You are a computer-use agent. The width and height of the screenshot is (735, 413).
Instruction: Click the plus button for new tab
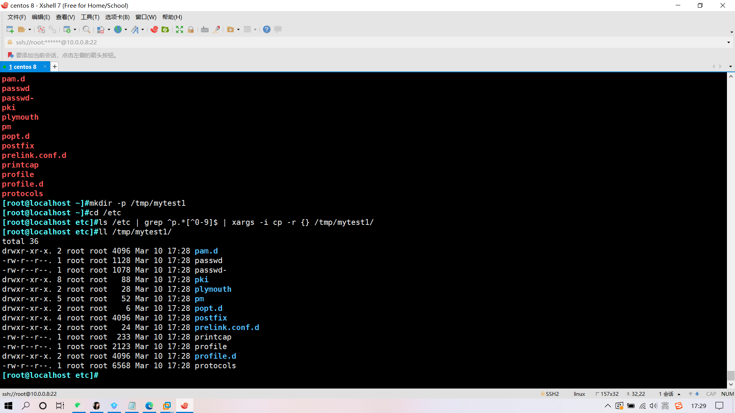pos(55,67)
